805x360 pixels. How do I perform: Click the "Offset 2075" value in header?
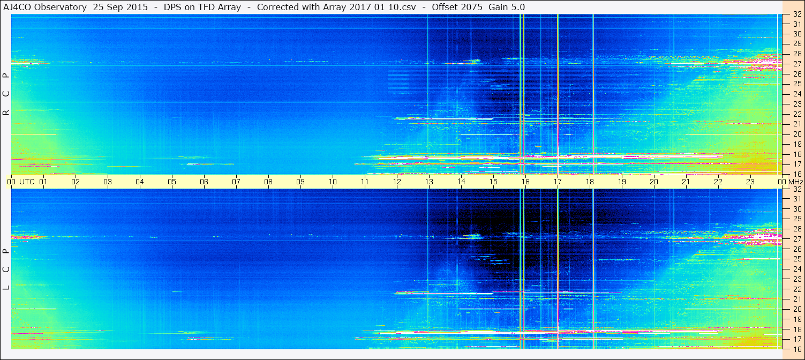coord(456,7)
